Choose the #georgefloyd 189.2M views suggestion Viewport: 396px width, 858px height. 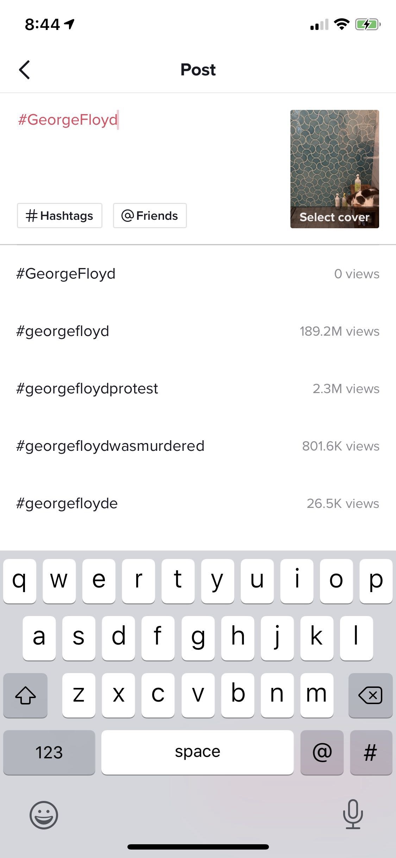tap(197, 331)
